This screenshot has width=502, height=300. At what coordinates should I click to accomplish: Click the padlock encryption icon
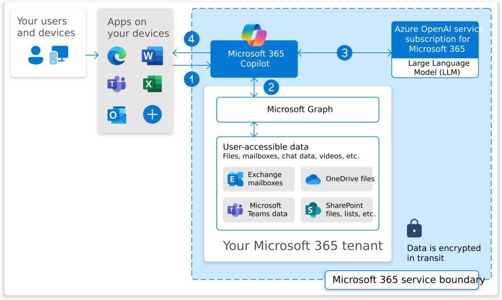[x=414, y=229]
